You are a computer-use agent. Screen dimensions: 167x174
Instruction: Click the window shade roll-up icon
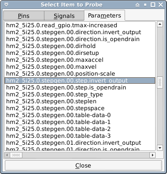137,5
